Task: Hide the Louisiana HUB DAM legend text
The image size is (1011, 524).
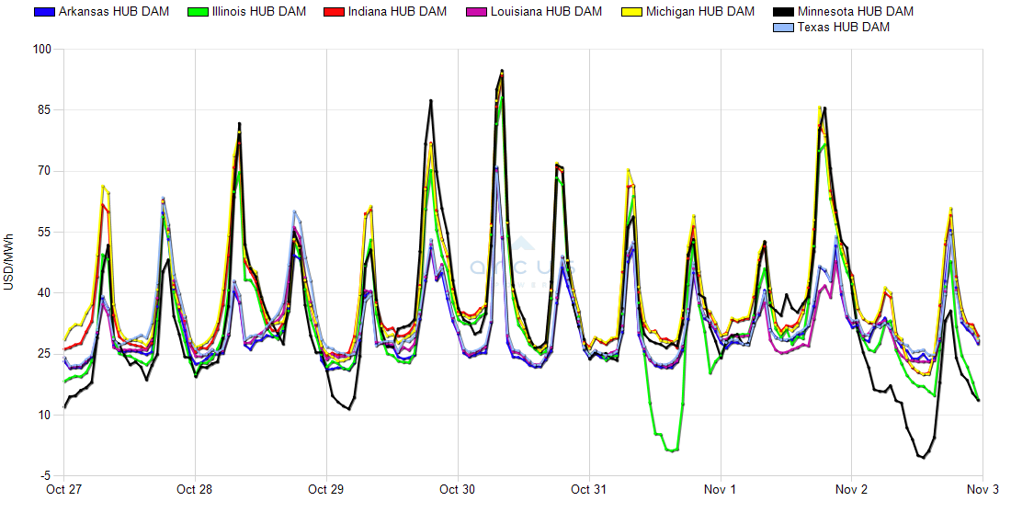Action: pos(546,12)
